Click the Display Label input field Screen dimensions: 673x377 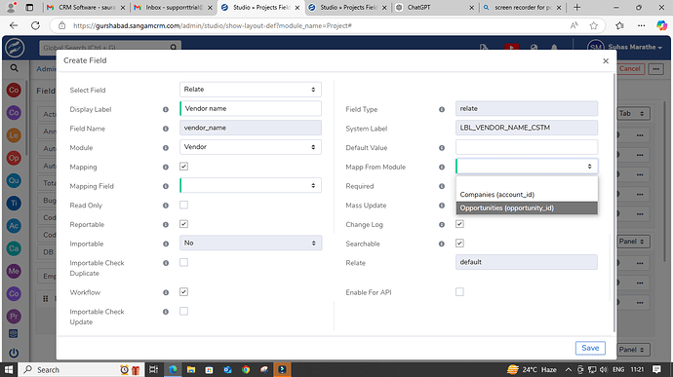point(251,108)
